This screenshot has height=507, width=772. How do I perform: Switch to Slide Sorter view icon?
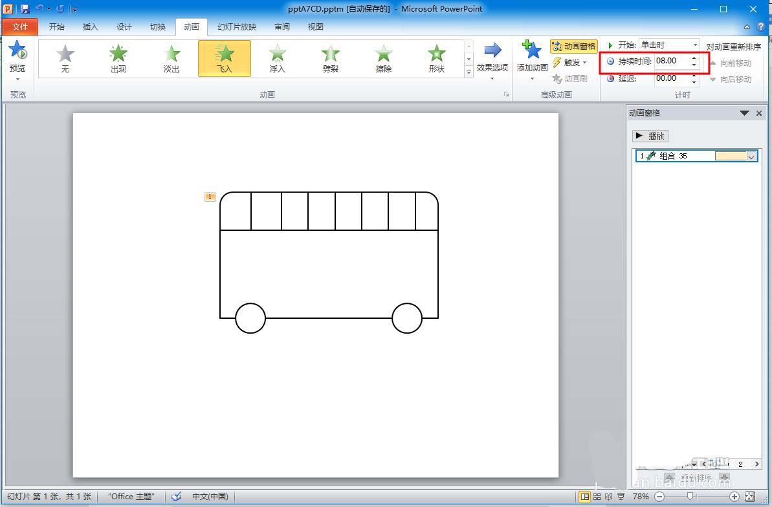tap(597, 497)
